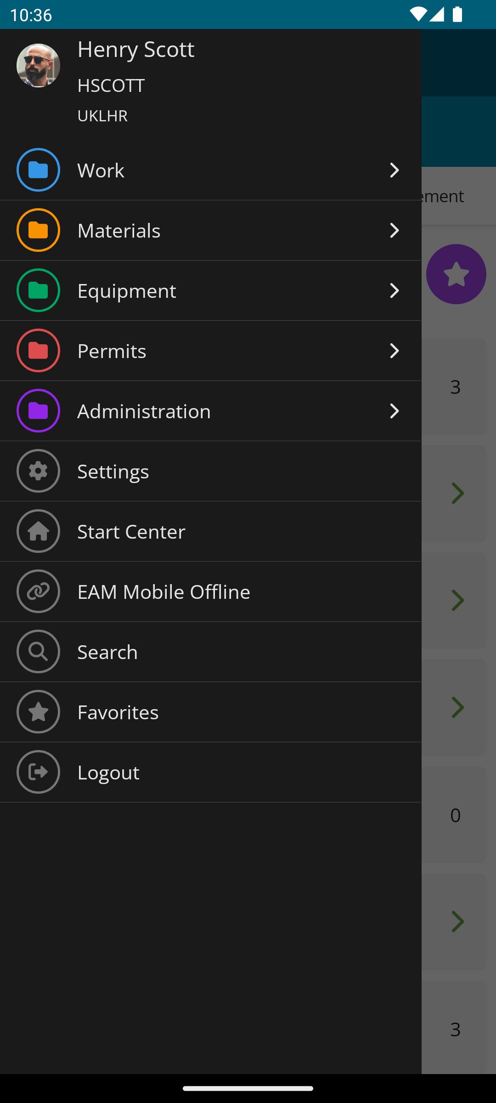Open Settings via the gear icon

[38, 471]
